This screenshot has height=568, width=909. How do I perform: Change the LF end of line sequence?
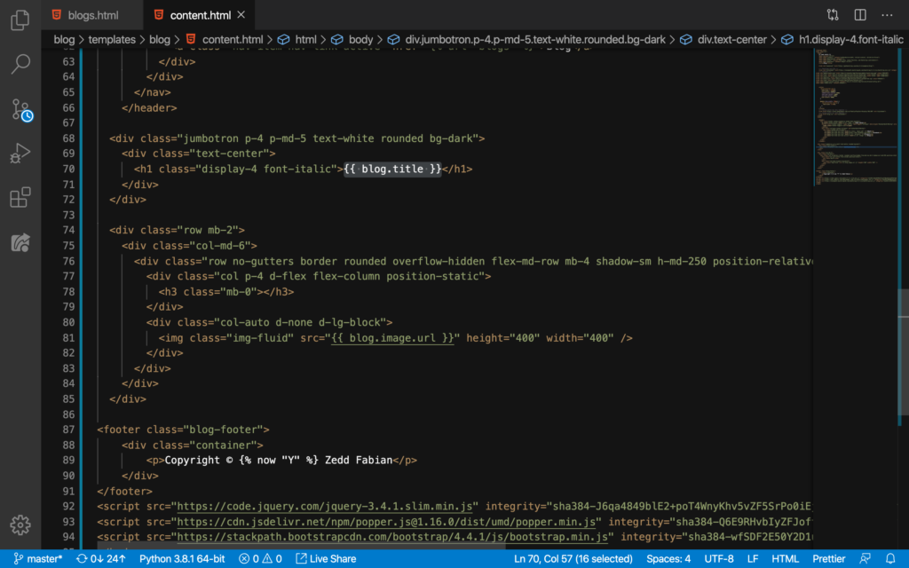(753, 559)
